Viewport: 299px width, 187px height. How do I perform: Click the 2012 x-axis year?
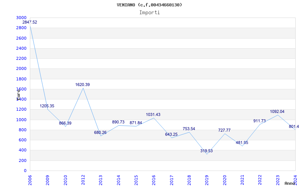[83, 180]
